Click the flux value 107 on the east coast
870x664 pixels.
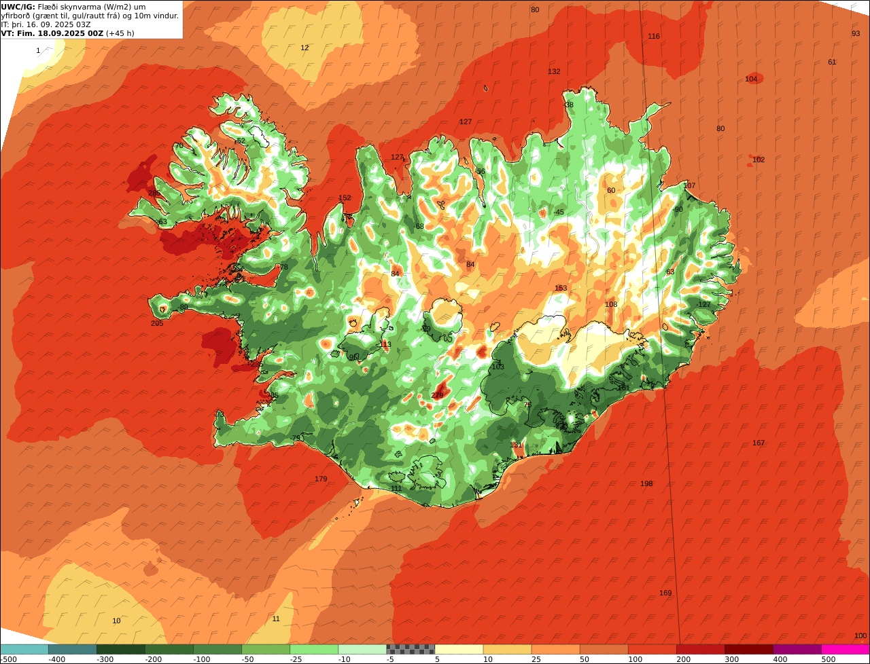click(689, 185)
